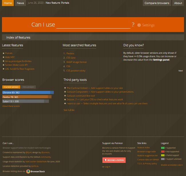The height and width of the screenshot is (176, 186).
Task: Open @Fyrd profile link
Action: (28, 153)
